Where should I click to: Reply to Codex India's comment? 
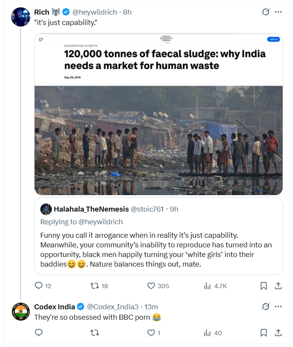click(x=38, y=333)
